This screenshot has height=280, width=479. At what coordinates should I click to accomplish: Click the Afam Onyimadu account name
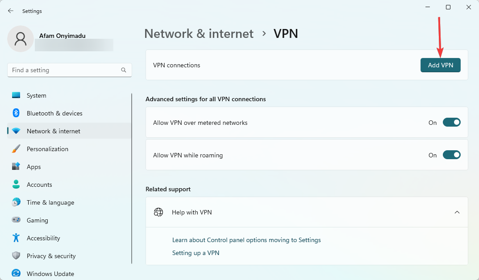[x=62, y=36]
